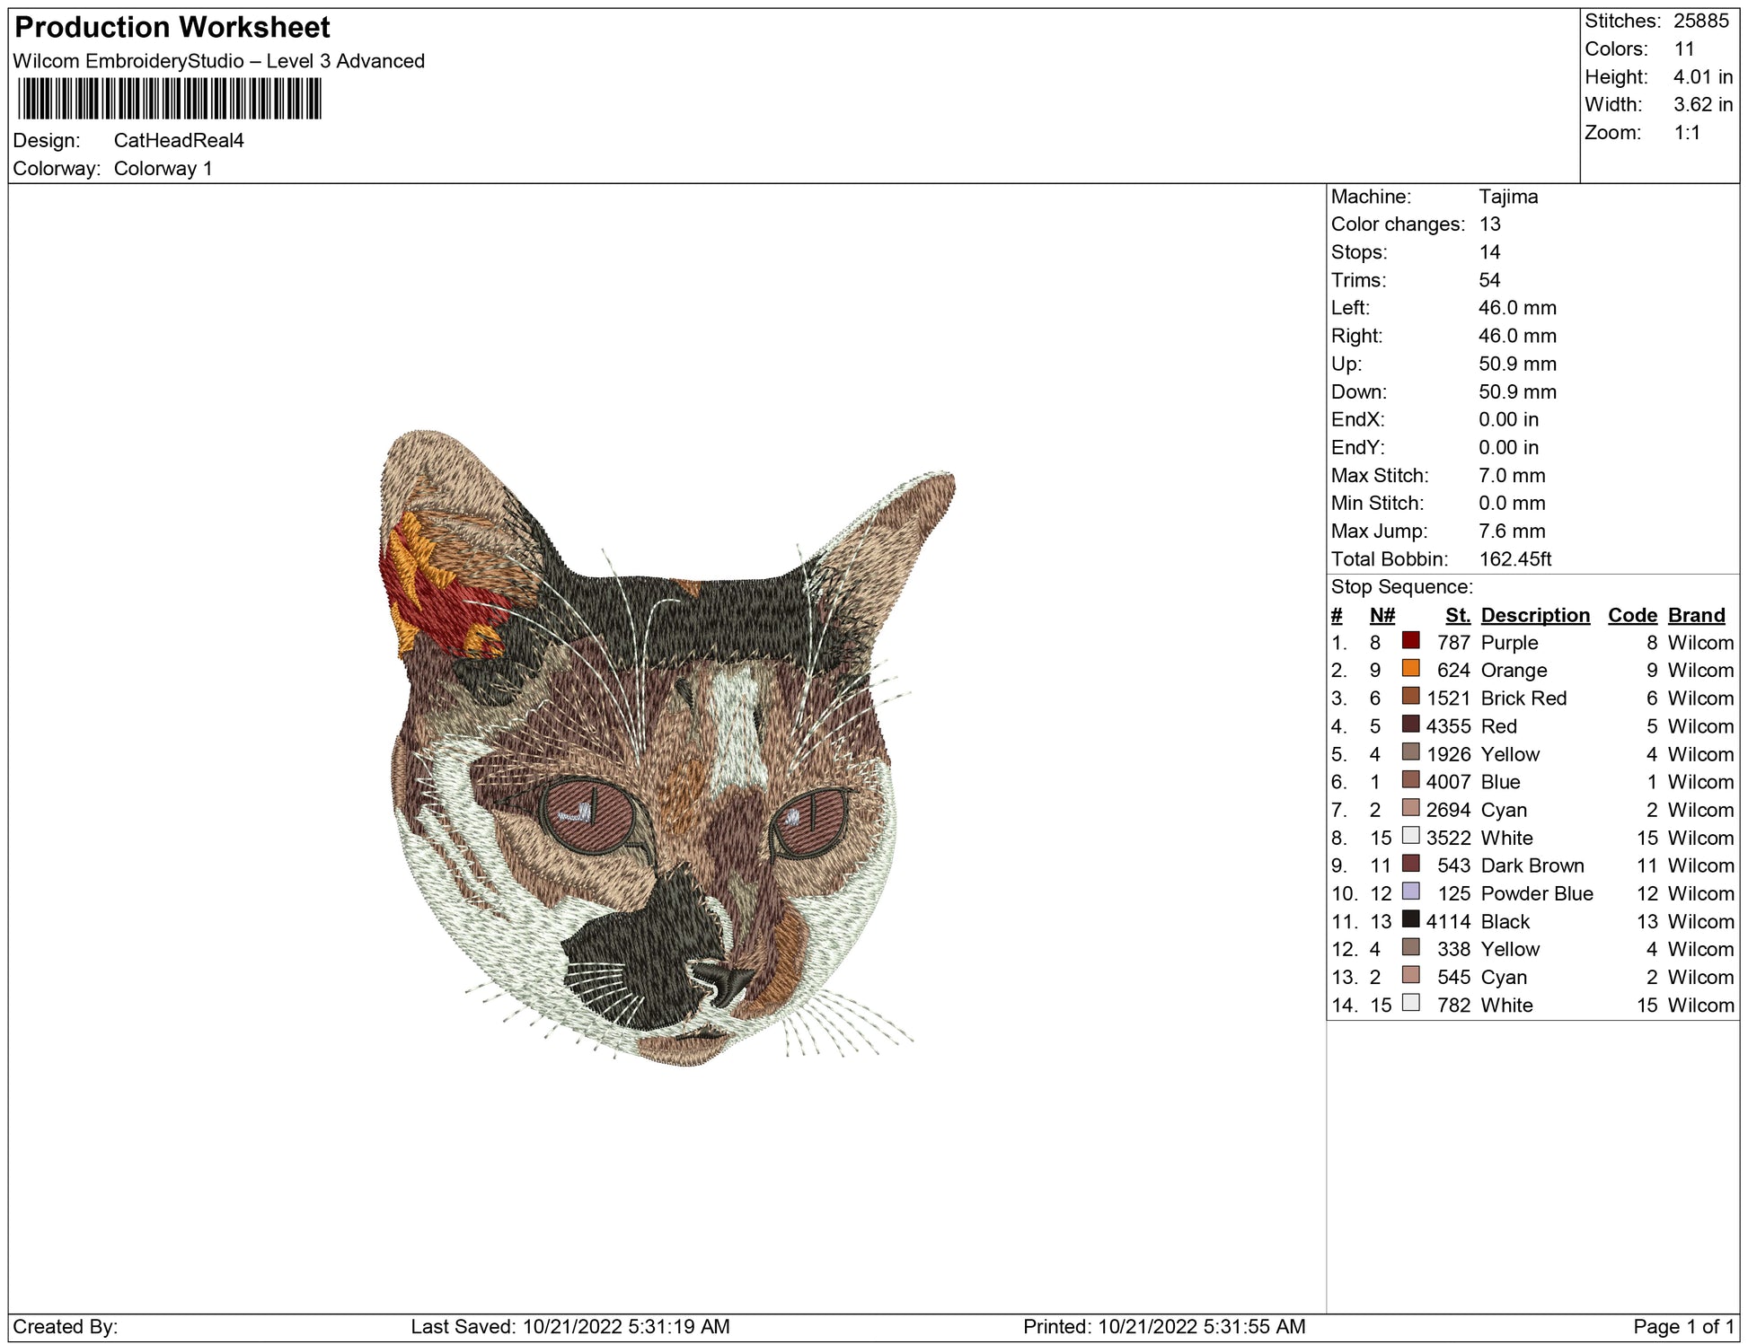
Task: Click the Brand column header
Action: pos(1696,615)
